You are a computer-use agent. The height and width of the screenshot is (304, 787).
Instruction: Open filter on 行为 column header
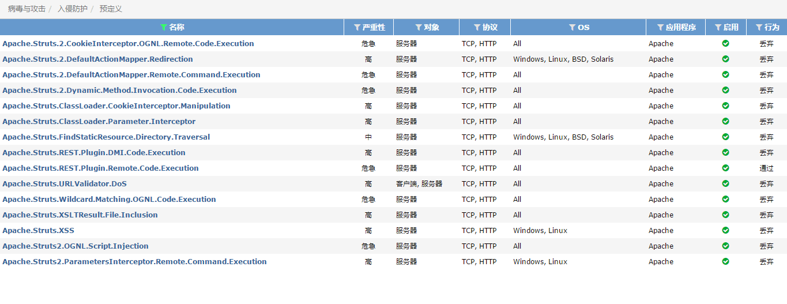click(x=759, y=27)
